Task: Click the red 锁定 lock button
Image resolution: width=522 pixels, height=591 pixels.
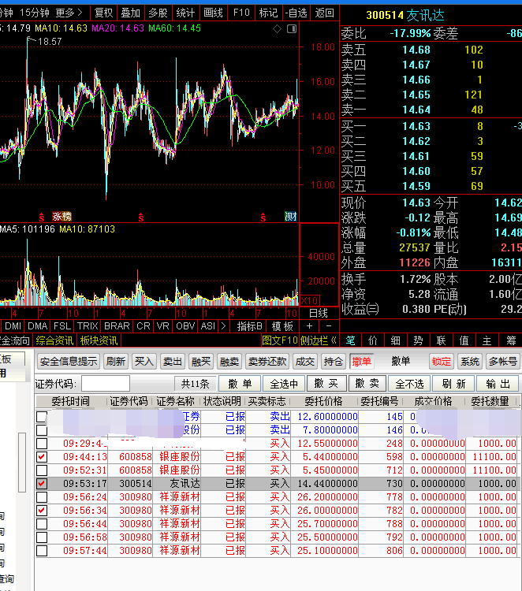Action: [441, 362]
